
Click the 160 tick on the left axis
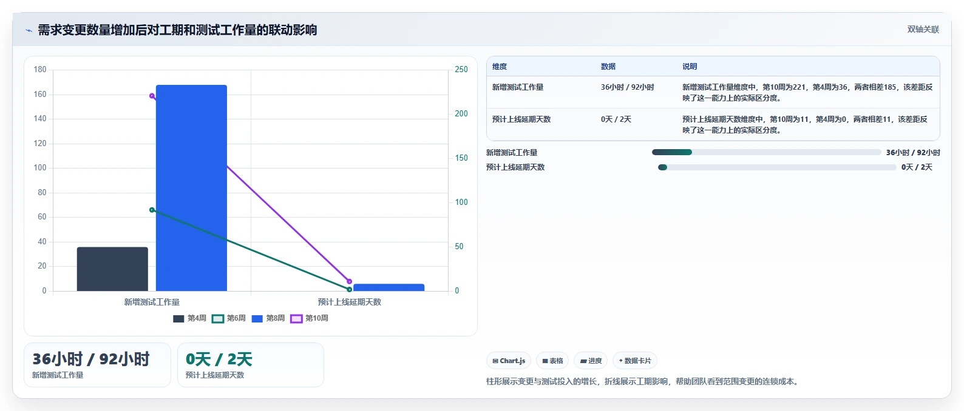click(x=40, y=94)
